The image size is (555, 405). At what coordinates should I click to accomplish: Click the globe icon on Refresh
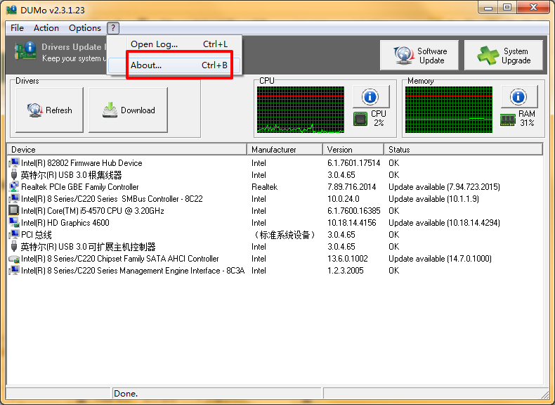point(34,110)
